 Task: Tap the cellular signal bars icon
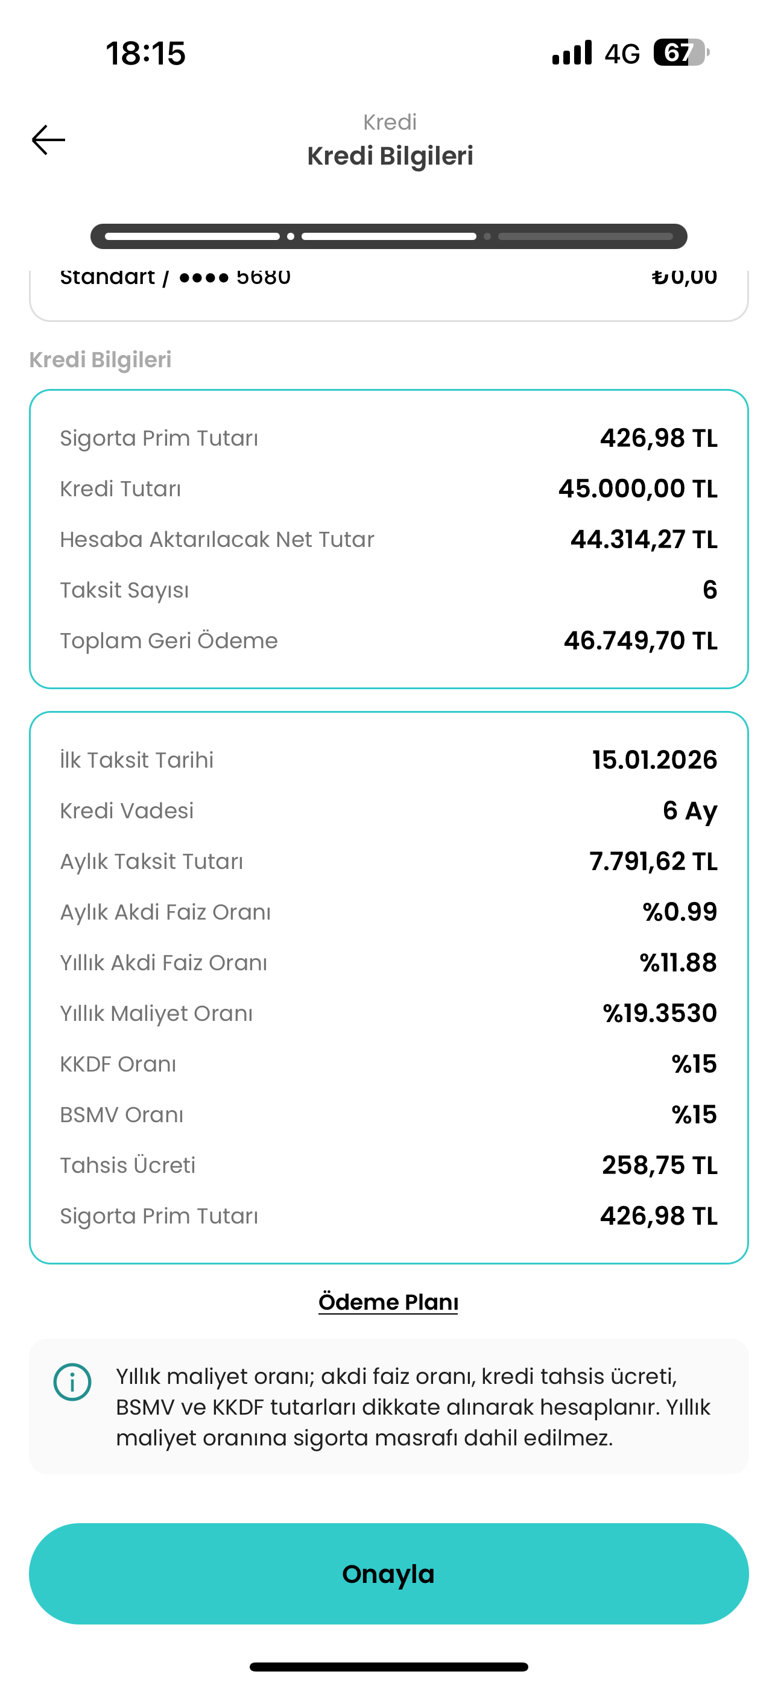(572, 52)
